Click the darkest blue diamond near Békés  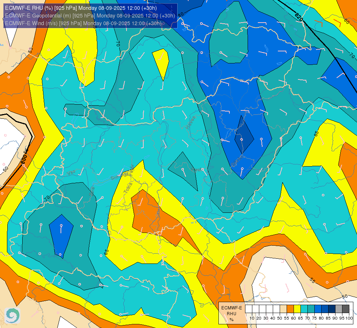(244, 135)
